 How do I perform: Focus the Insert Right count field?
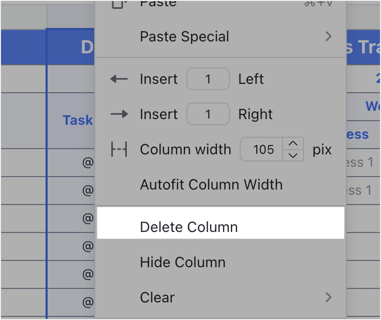[x=208, y=114]
